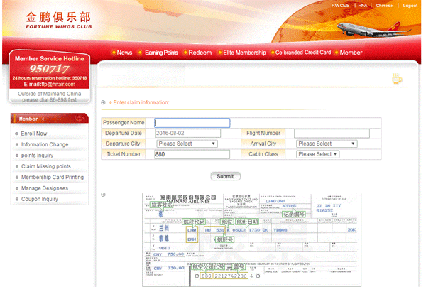Screen dimensions: 426x287
Task: Click the Ticket Number field
Action: click(192, 154)
